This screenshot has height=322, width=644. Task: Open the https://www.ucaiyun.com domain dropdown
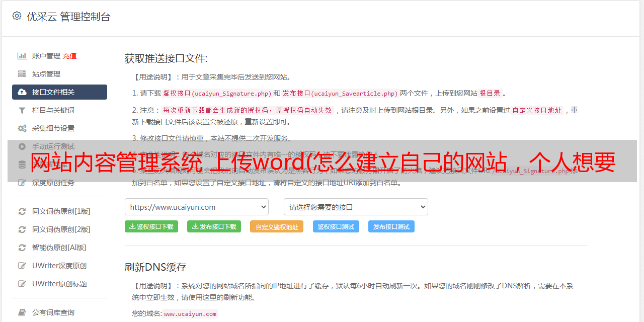click(x=197, y=207)
